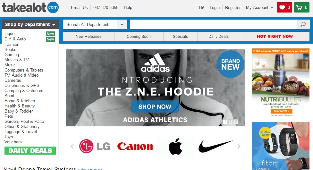Click the SHOP NOW banner button
Image resolution: width=313 pixels, height=170 pixels.
coord(155,106)
